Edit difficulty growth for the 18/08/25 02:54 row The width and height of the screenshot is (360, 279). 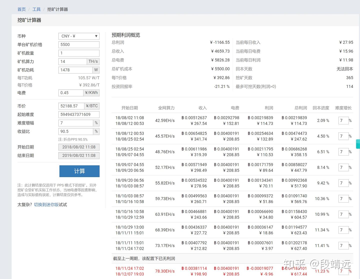[343, 152]
